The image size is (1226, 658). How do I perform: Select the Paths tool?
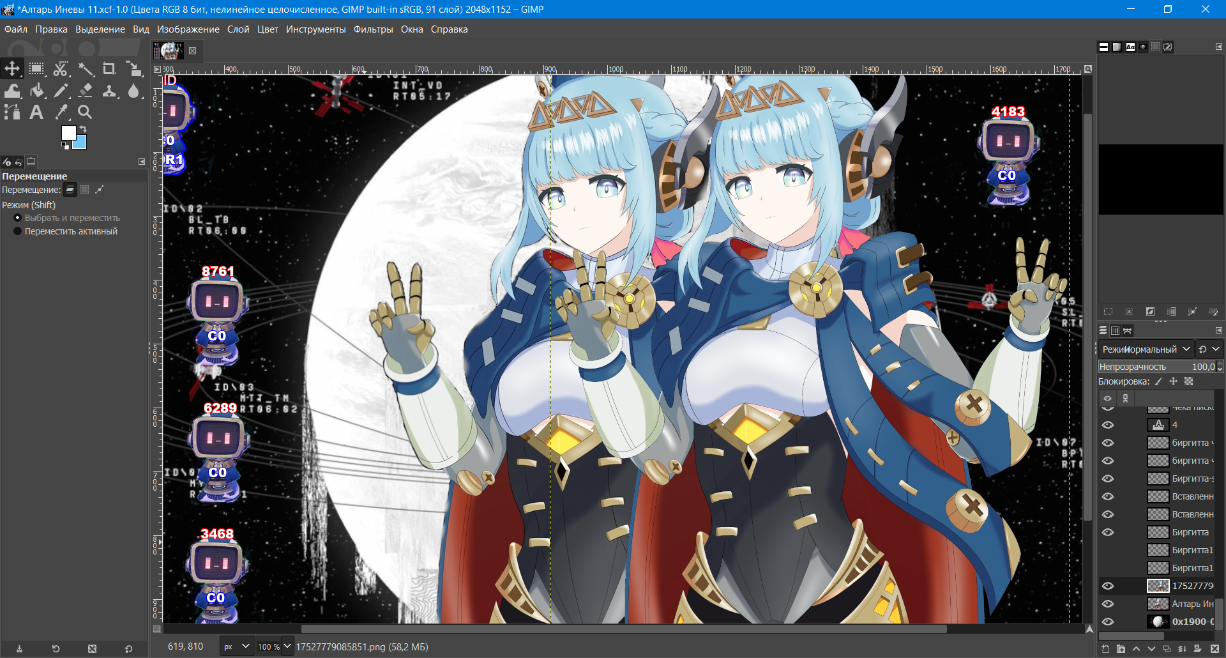(x=12, y=112)
